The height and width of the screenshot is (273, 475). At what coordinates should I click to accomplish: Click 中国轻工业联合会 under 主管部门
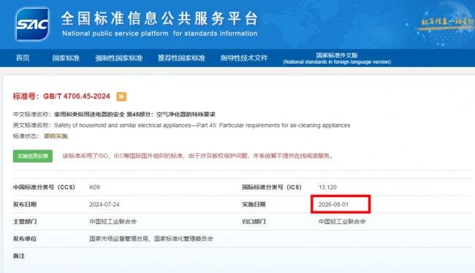pyautogui.click(x=113, y=222)
